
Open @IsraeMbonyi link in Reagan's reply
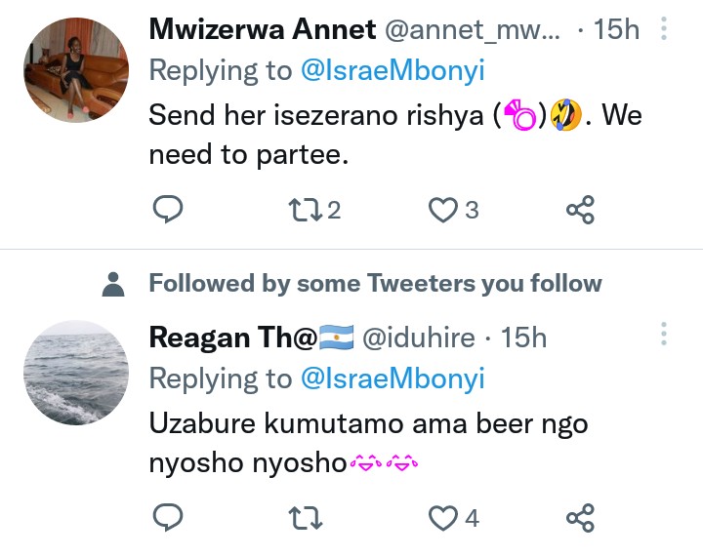(x=393, y=378)
